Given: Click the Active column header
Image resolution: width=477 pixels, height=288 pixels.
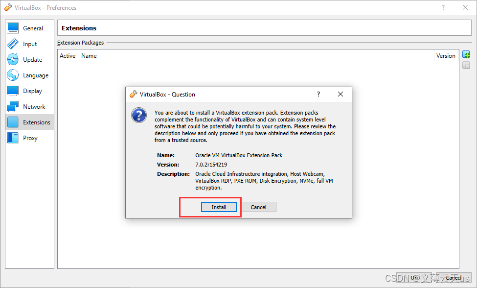Looking at the screenshot, I should [x=67, y=55].
